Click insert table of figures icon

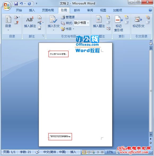108,17
